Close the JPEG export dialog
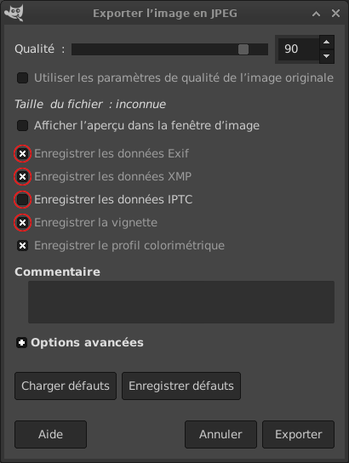The height and width of the screenshot is (463, 349). 335,14
